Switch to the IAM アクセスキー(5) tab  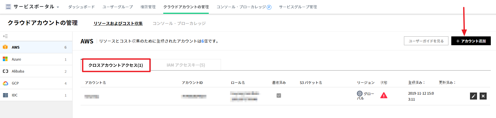coord(186,65)
